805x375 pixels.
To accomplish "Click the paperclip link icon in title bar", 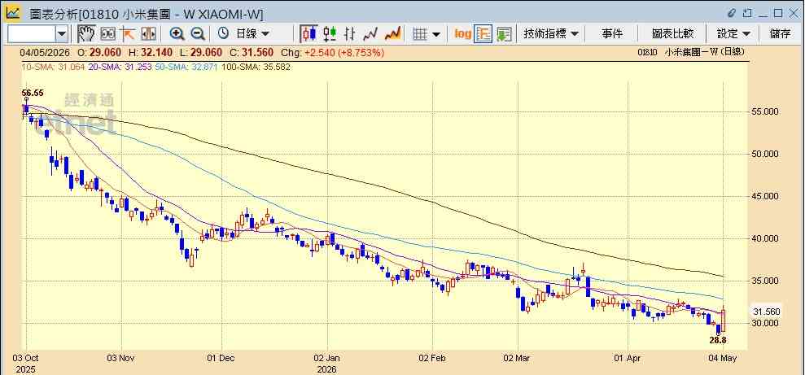I will click(732, 13).
